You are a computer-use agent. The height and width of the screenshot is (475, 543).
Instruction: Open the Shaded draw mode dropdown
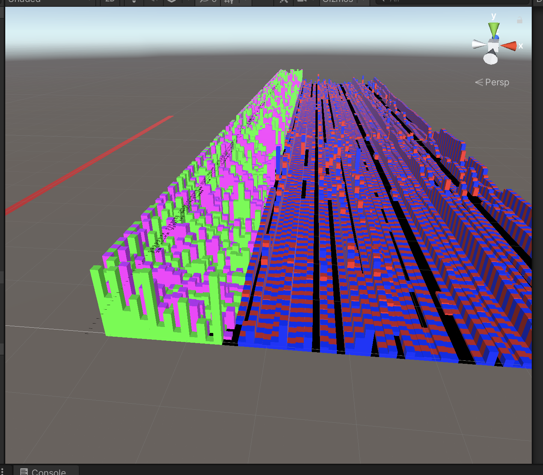pyautogui.click(x=49, y=1)
